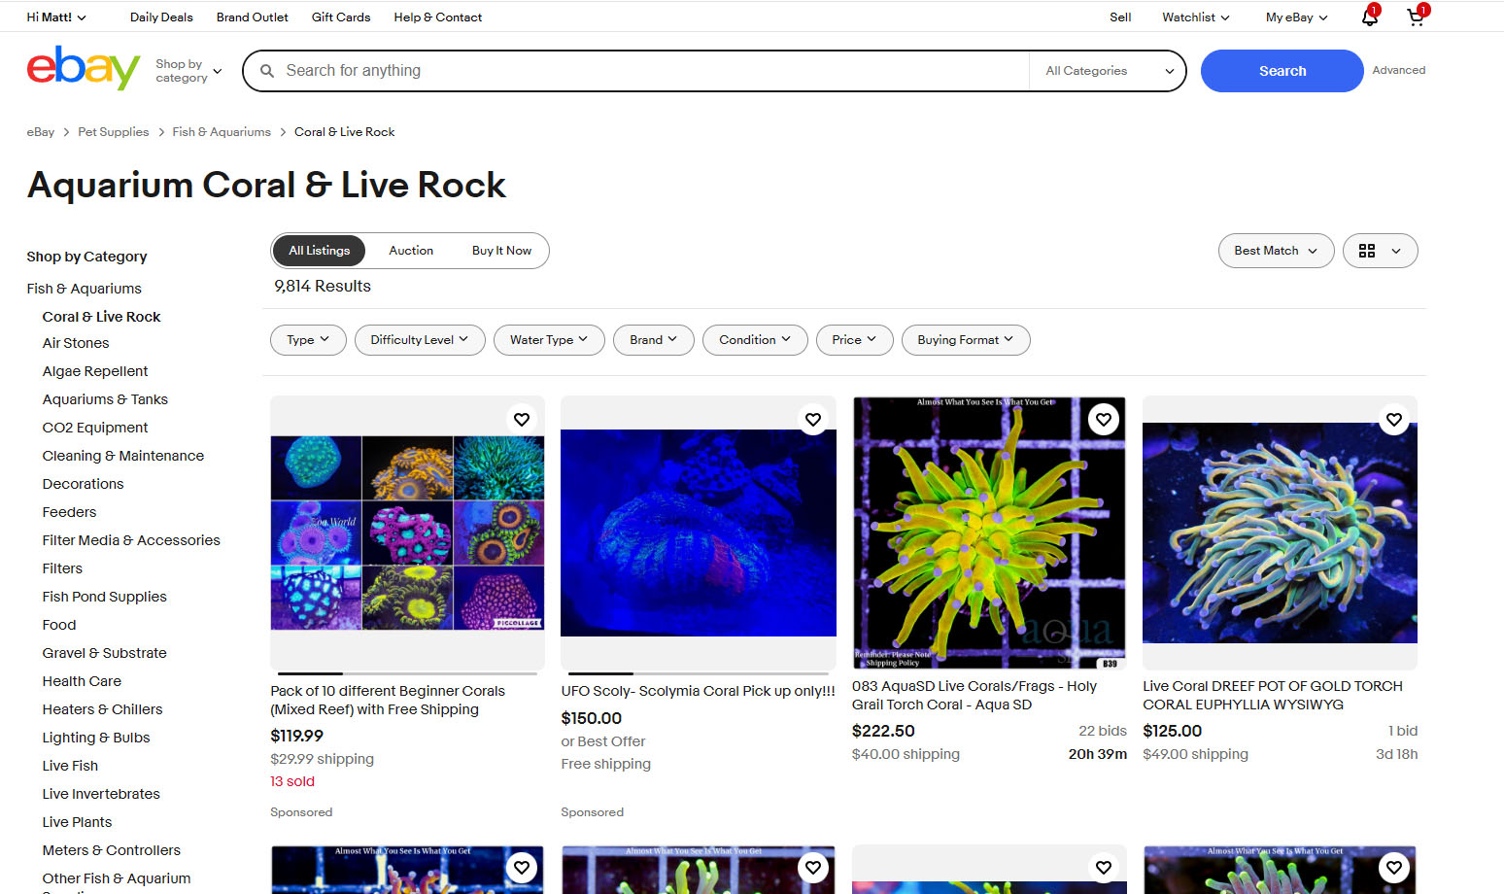Open Shop by category dropdown
Screen dimensions: 1504x894
(x=188, y=71)
